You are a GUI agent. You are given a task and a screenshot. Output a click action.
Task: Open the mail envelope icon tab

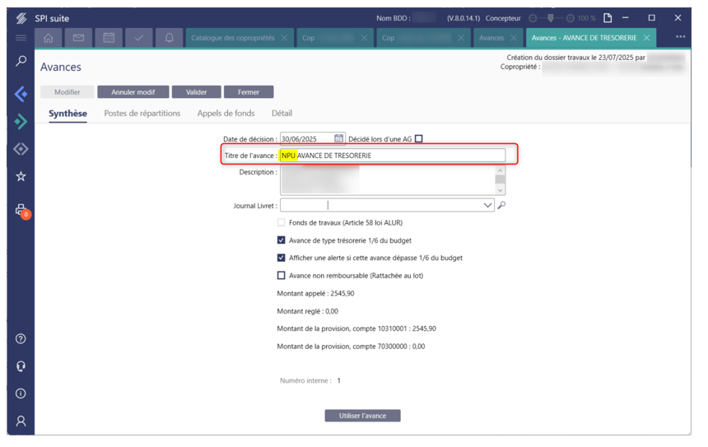(x=78, y=38)
